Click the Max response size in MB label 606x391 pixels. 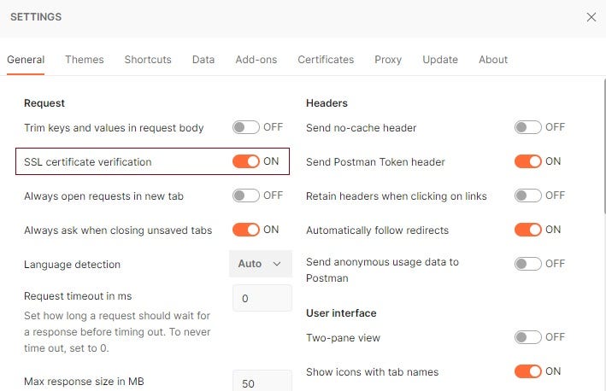(84, 382)
